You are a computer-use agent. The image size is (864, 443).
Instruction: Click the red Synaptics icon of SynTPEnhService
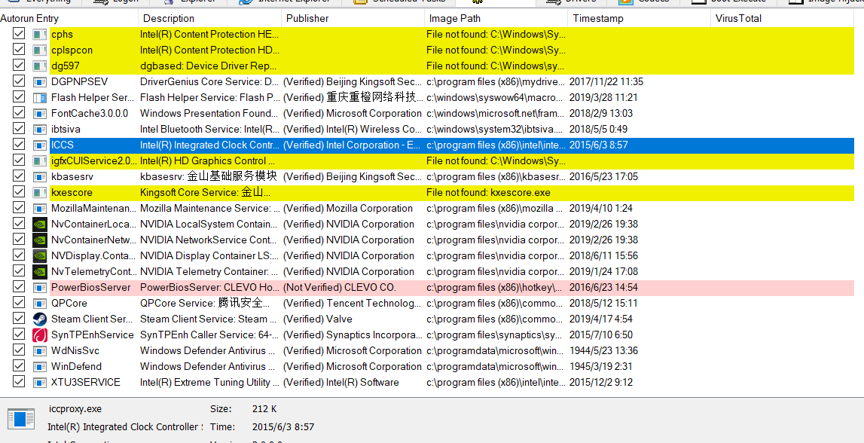pos(40,335)
